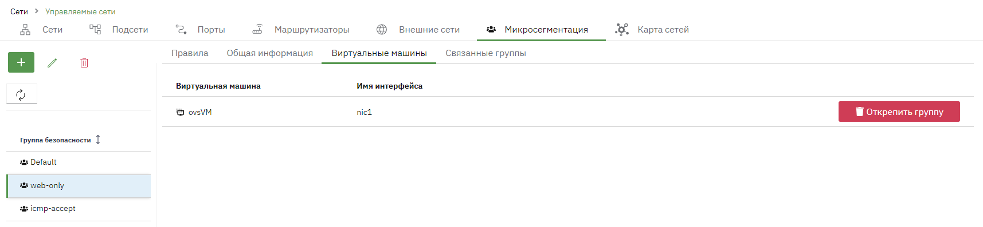Viewport: 983px width, 227px height.
Task: Open the ovsVM virtual machine entry
Action: [200, 113]
